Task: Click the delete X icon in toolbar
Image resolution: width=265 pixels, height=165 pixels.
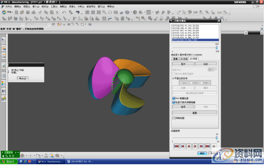Action: [58, 12]
